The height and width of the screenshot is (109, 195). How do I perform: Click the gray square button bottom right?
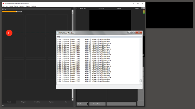click(141, 103)
